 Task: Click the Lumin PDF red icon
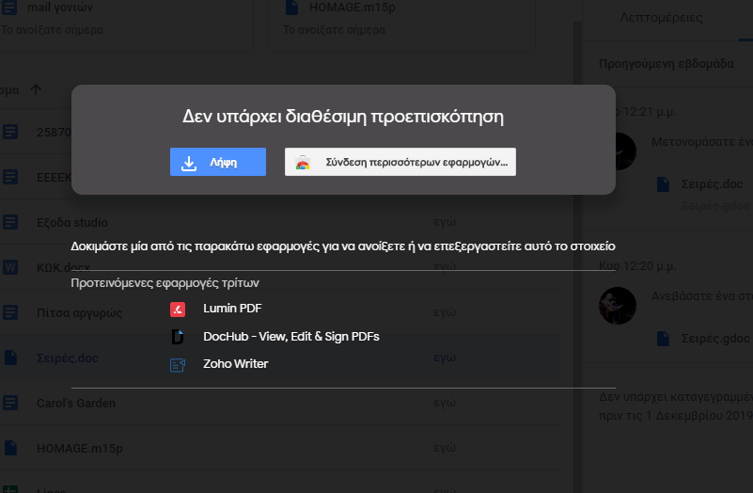178,310
